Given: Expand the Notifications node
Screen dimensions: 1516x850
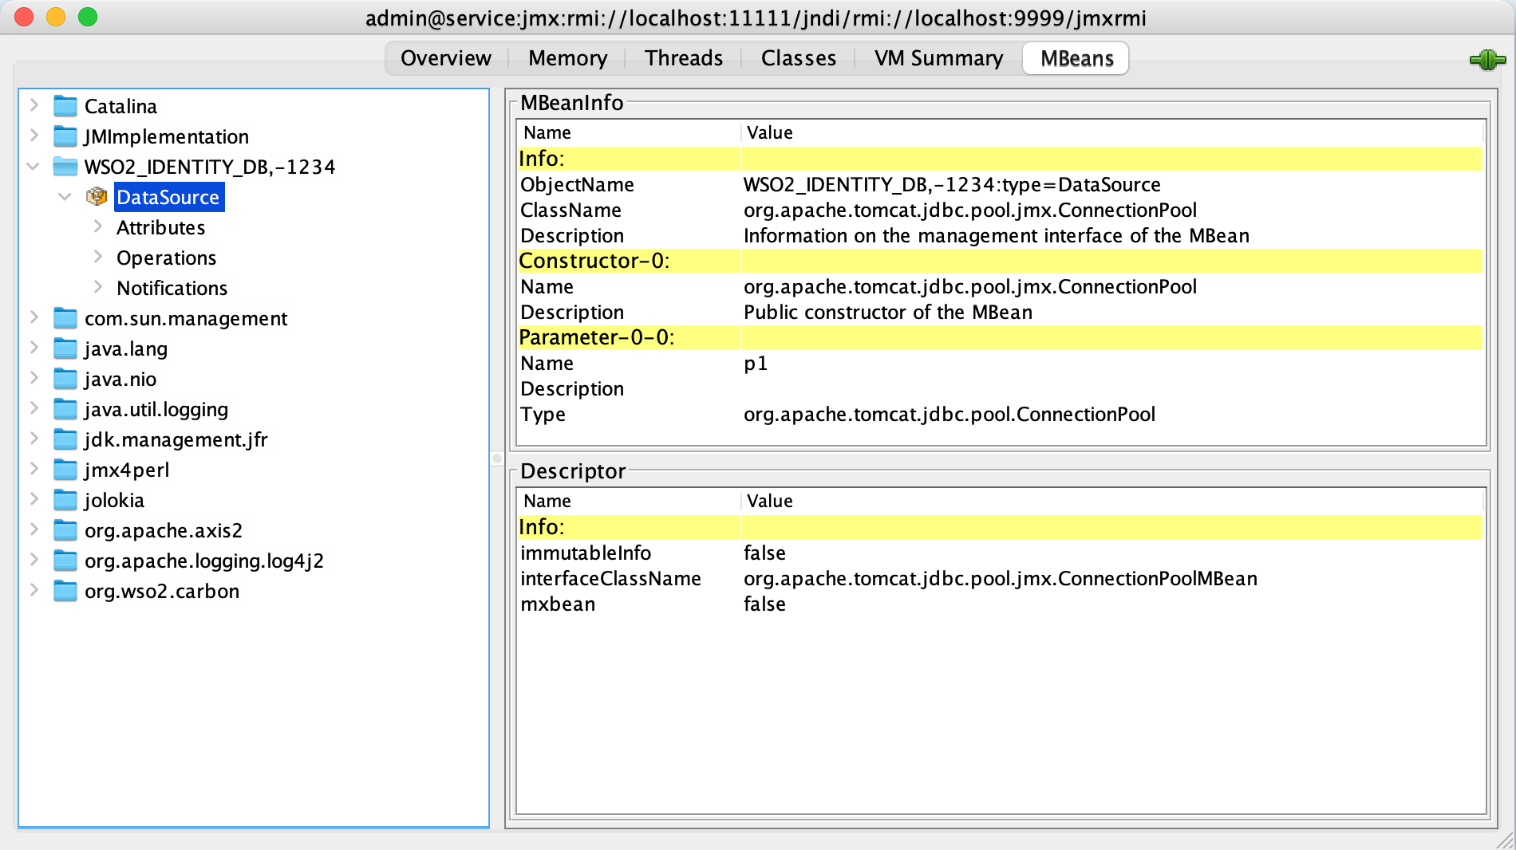Looking at the screenshot, I should click(97, 287).
